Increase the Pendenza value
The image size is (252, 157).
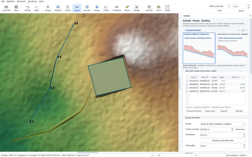[x=244, y=134]
